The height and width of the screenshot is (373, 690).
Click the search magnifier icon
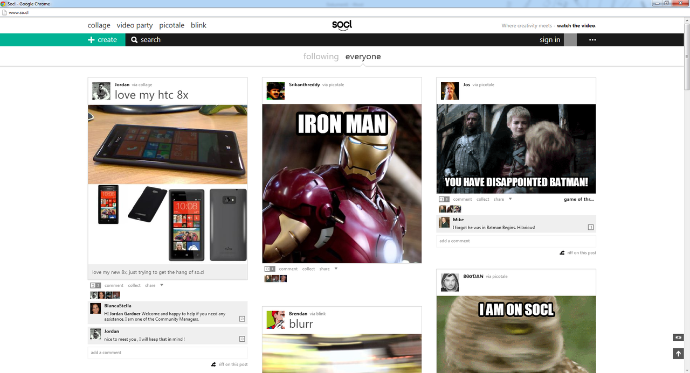(134, 40)
